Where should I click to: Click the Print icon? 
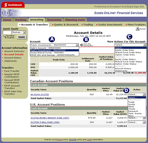point(137,29)
